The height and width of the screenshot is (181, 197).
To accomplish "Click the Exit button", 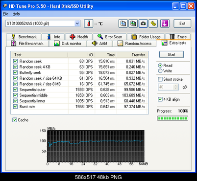I will coord(182,23).
